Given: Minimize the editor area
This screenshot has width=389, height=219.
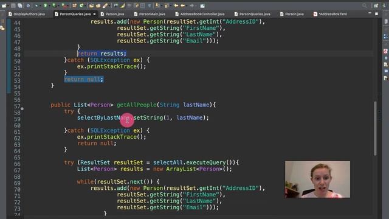Looking at the screenshot, I should click(370, 13).
